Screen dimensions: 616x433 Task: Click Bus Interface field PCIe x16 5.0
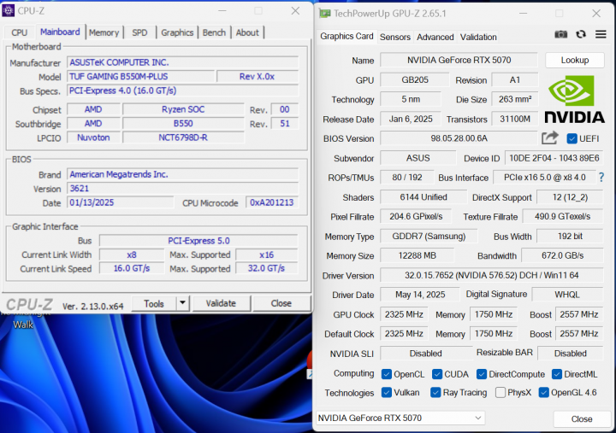(x=544, y=178)
